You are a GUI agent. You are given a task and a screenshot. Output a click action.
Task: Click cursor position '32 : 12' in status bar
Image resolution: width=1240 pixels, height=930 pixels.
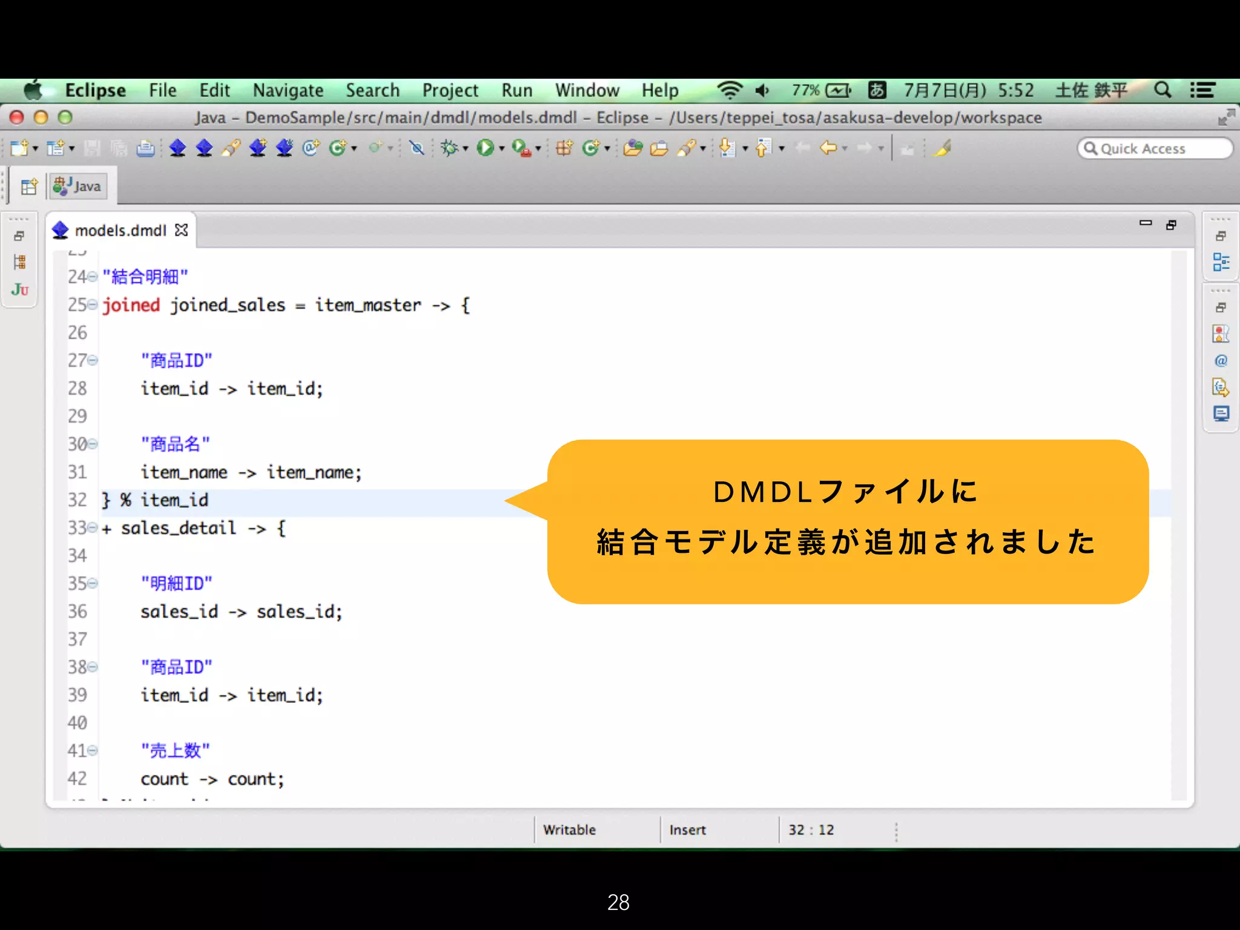pos(811,829)
